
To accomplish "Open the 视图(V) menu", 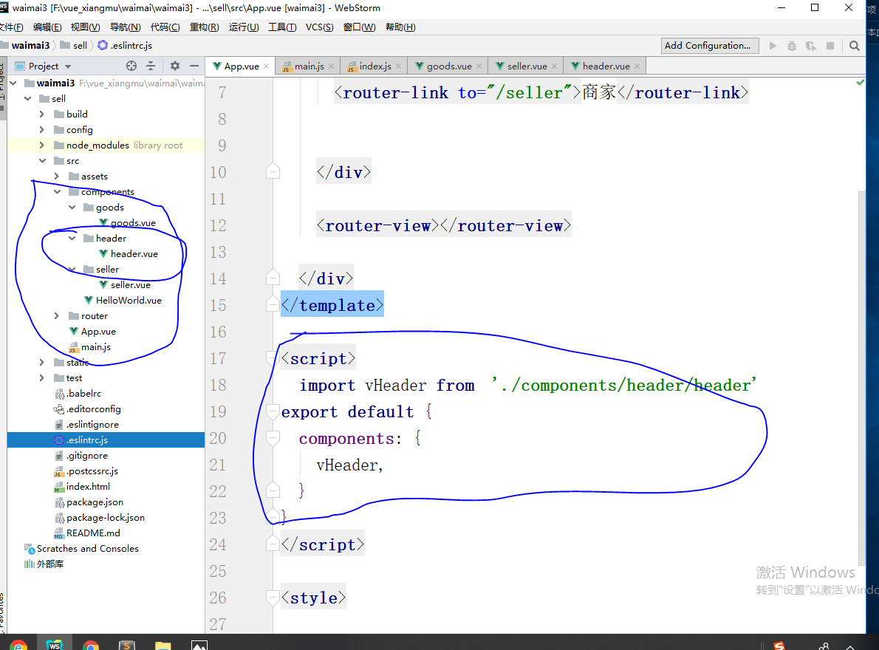I will 85,27.
